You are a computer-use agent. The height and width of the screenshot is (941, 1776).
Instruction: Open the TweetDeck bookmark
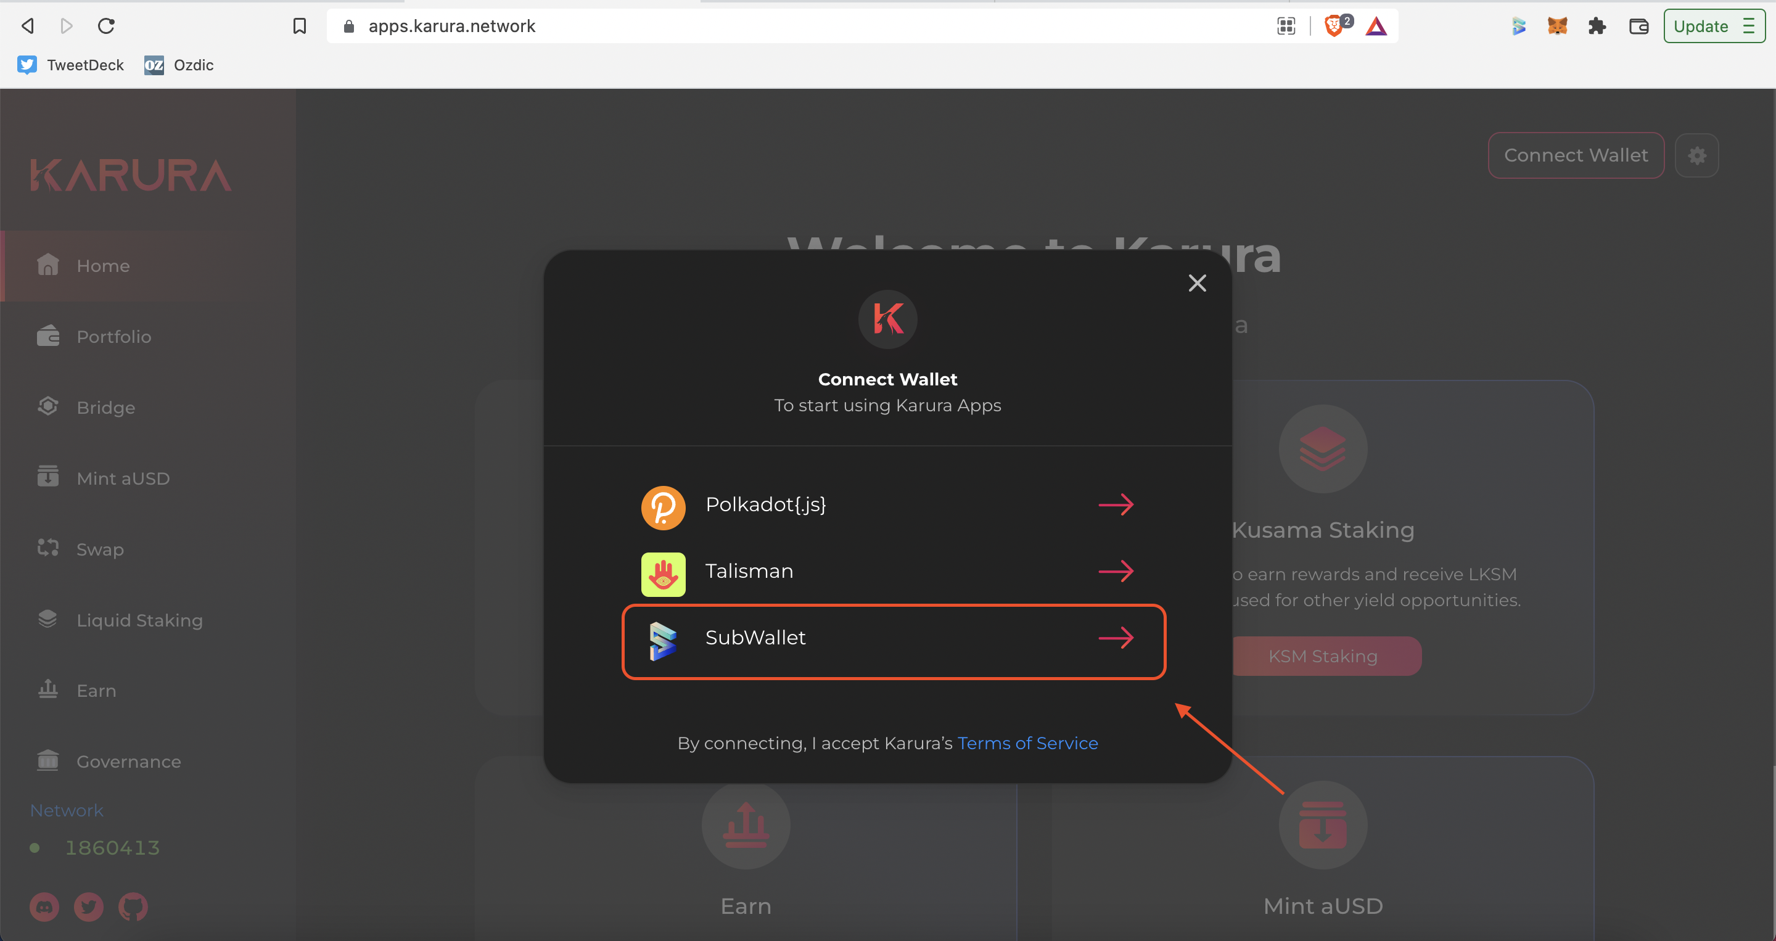[70, 65]
